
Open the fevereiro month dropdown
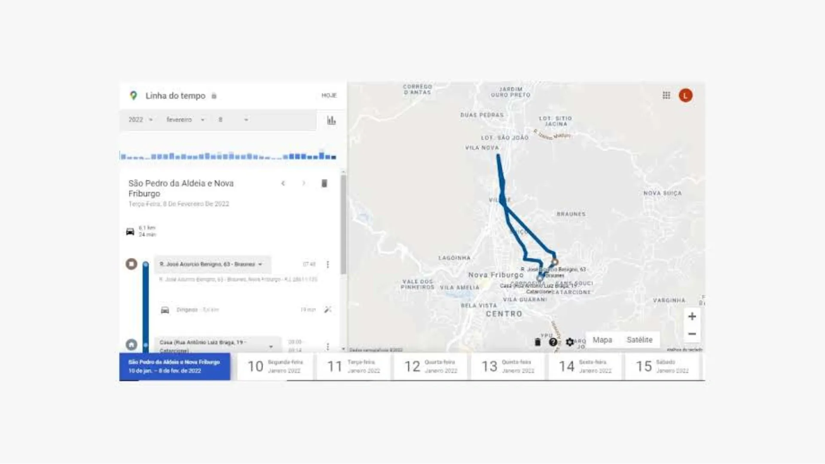click(x=186, y=120)
